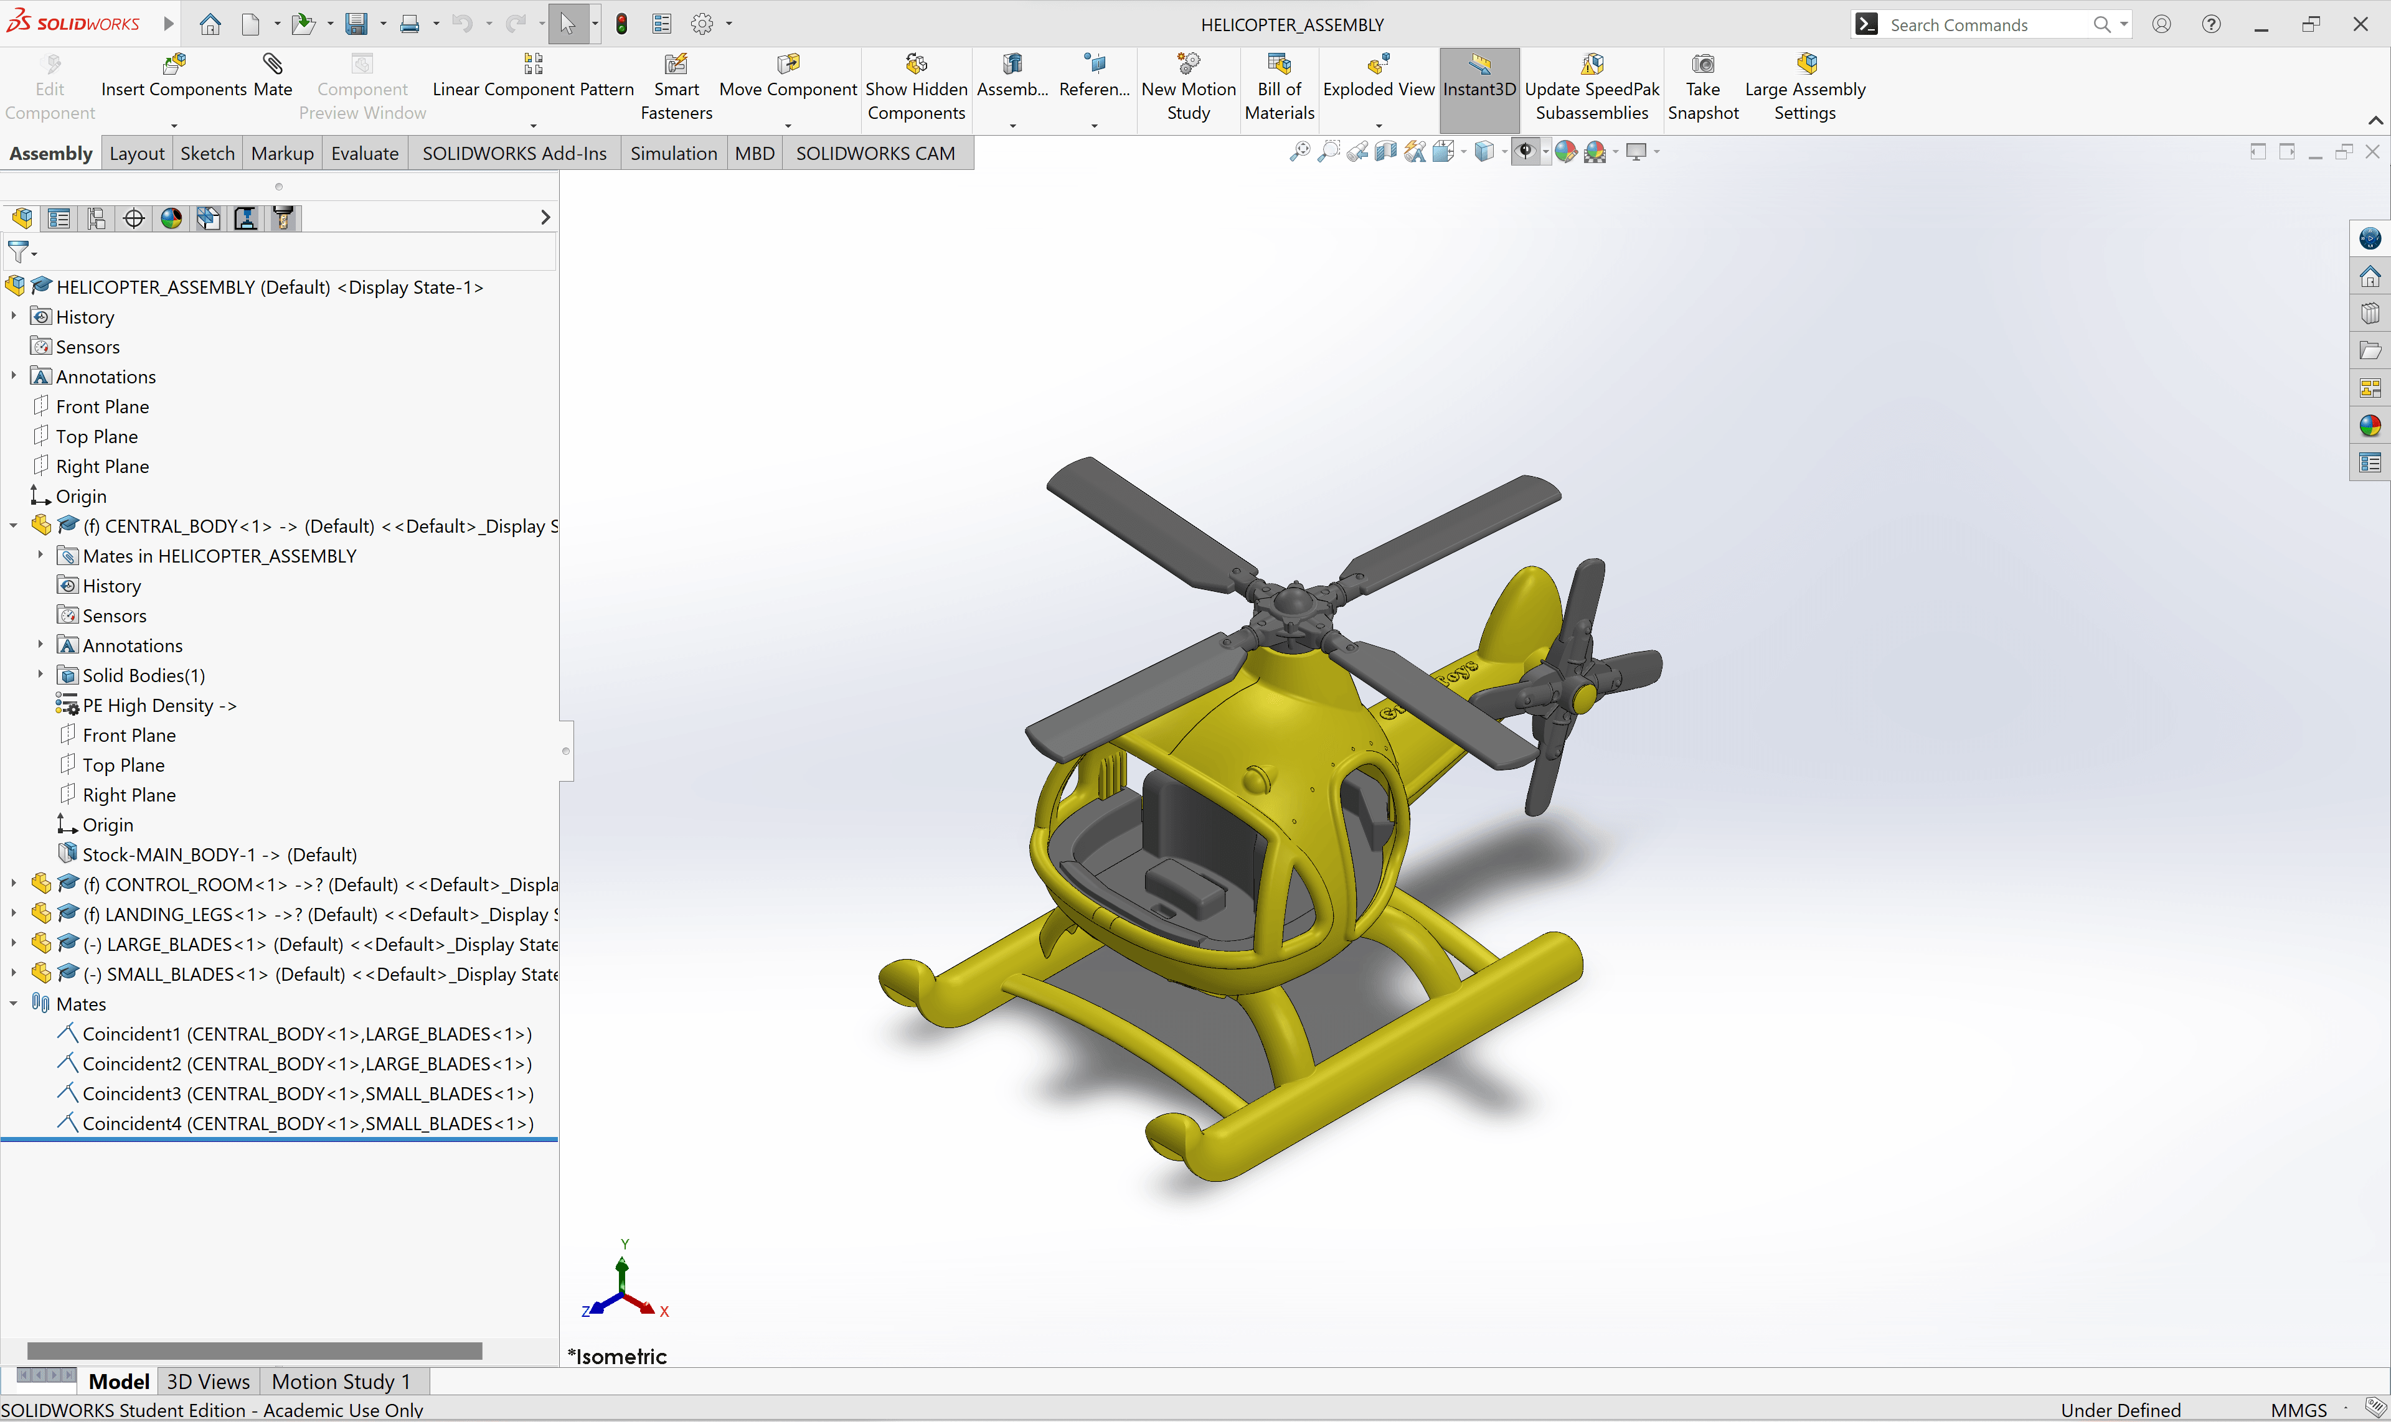This screenshot has width=2391, height=1422.
Task: Collapse the Mates folder
Action: pos(14,1003)
